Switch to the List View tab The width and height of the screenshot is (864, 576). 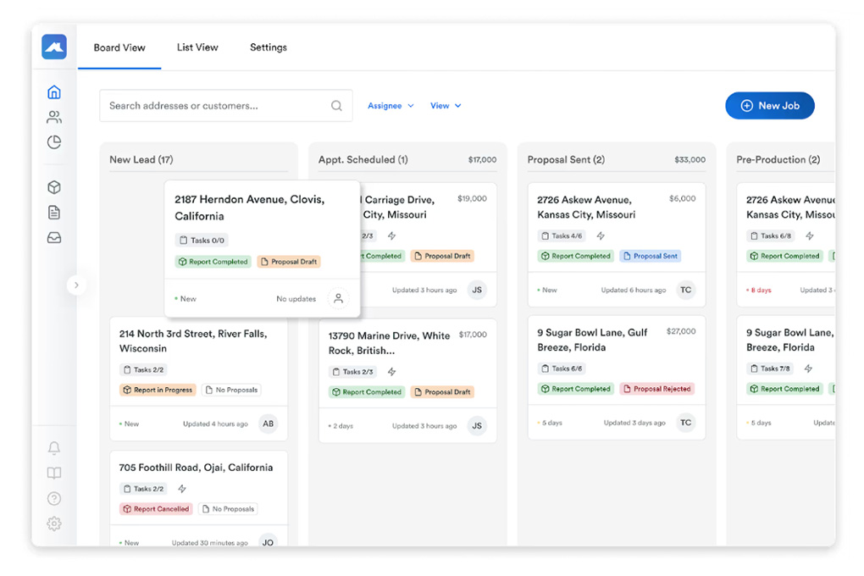pos(197,47)
